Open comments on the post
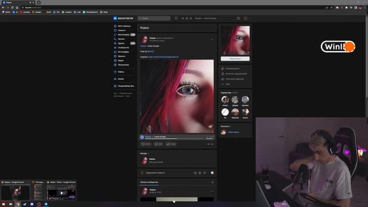This screenshot has height=207, width=368. (159, 144)
